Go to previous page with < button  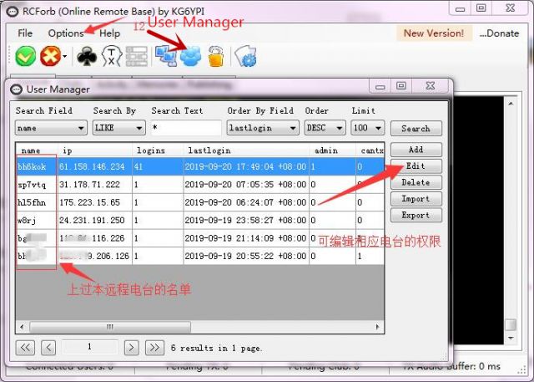48,348
